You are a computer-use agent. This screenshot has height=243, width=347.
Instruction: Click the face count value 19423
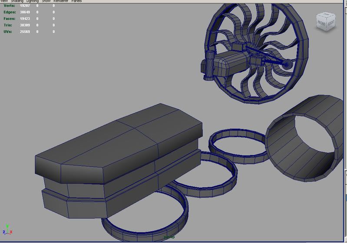(x=25, y=19)
